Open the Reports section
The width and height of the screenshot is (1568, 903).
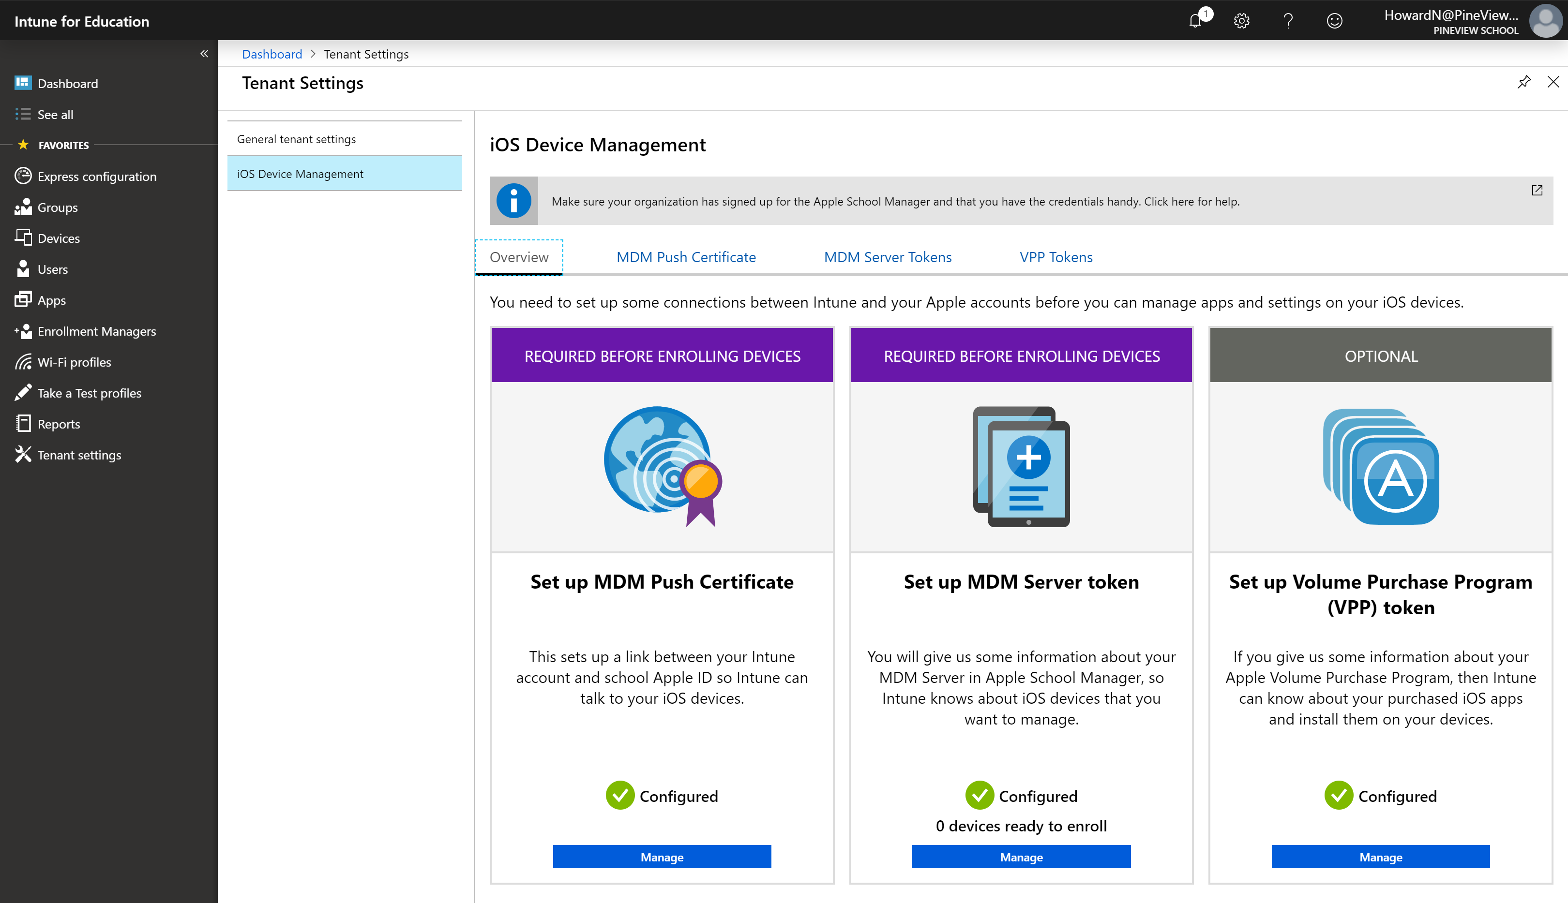(x=59, y=424)
